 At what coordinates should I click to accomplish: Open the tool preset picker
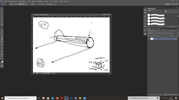point(3,4)
